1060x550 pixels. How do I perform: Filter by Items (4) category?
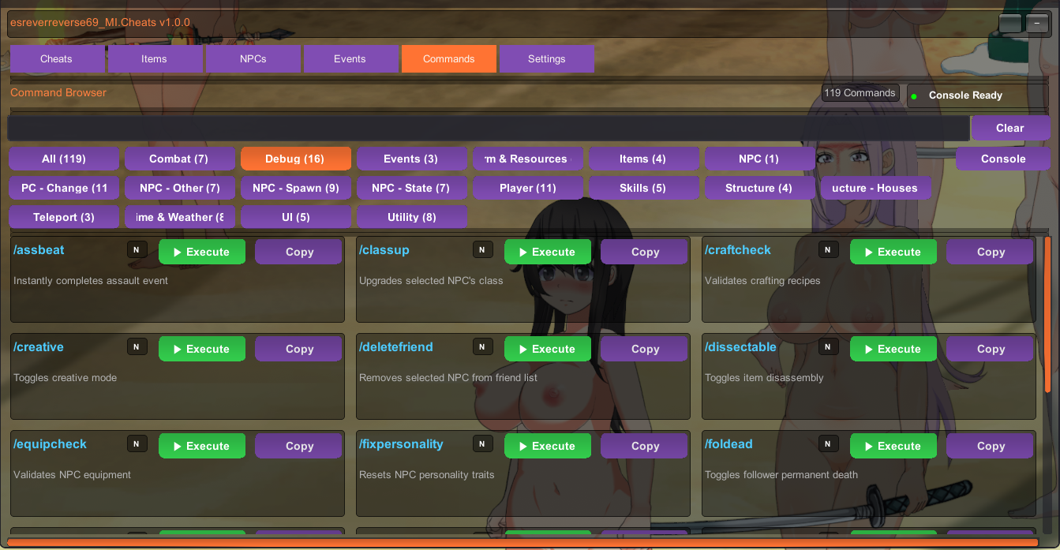[643, 159]
